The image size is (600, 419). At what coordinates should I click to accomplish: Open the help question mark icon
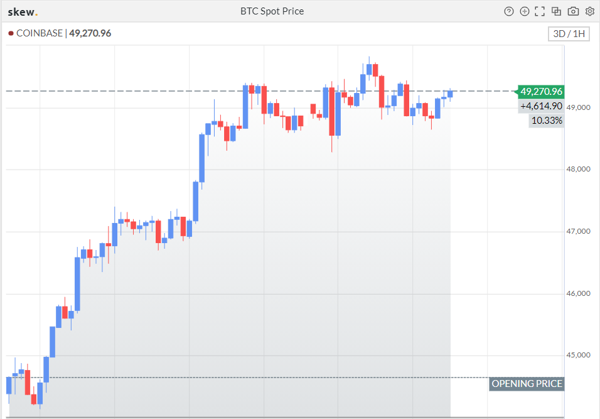508,11
